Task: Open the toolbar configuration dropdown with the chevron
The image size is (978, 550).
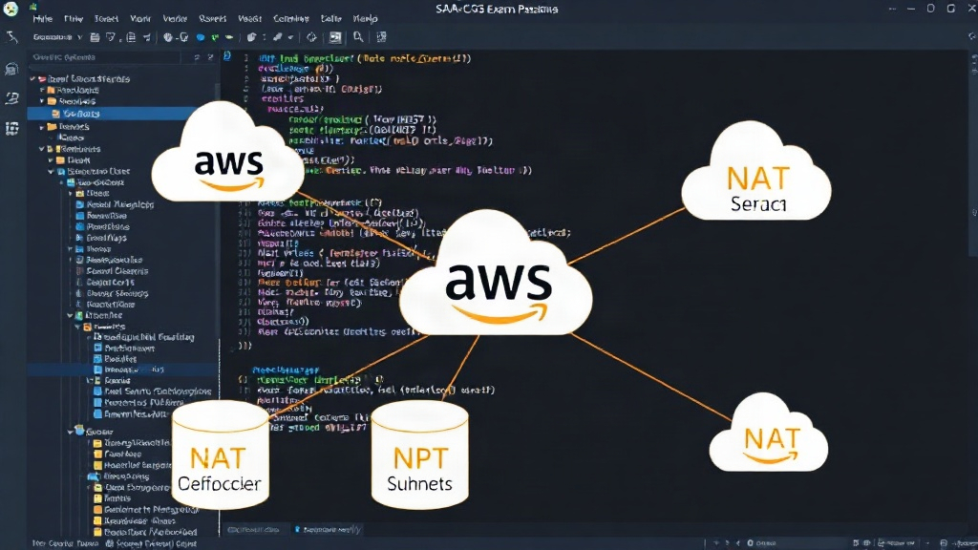Action: (56, 37)
